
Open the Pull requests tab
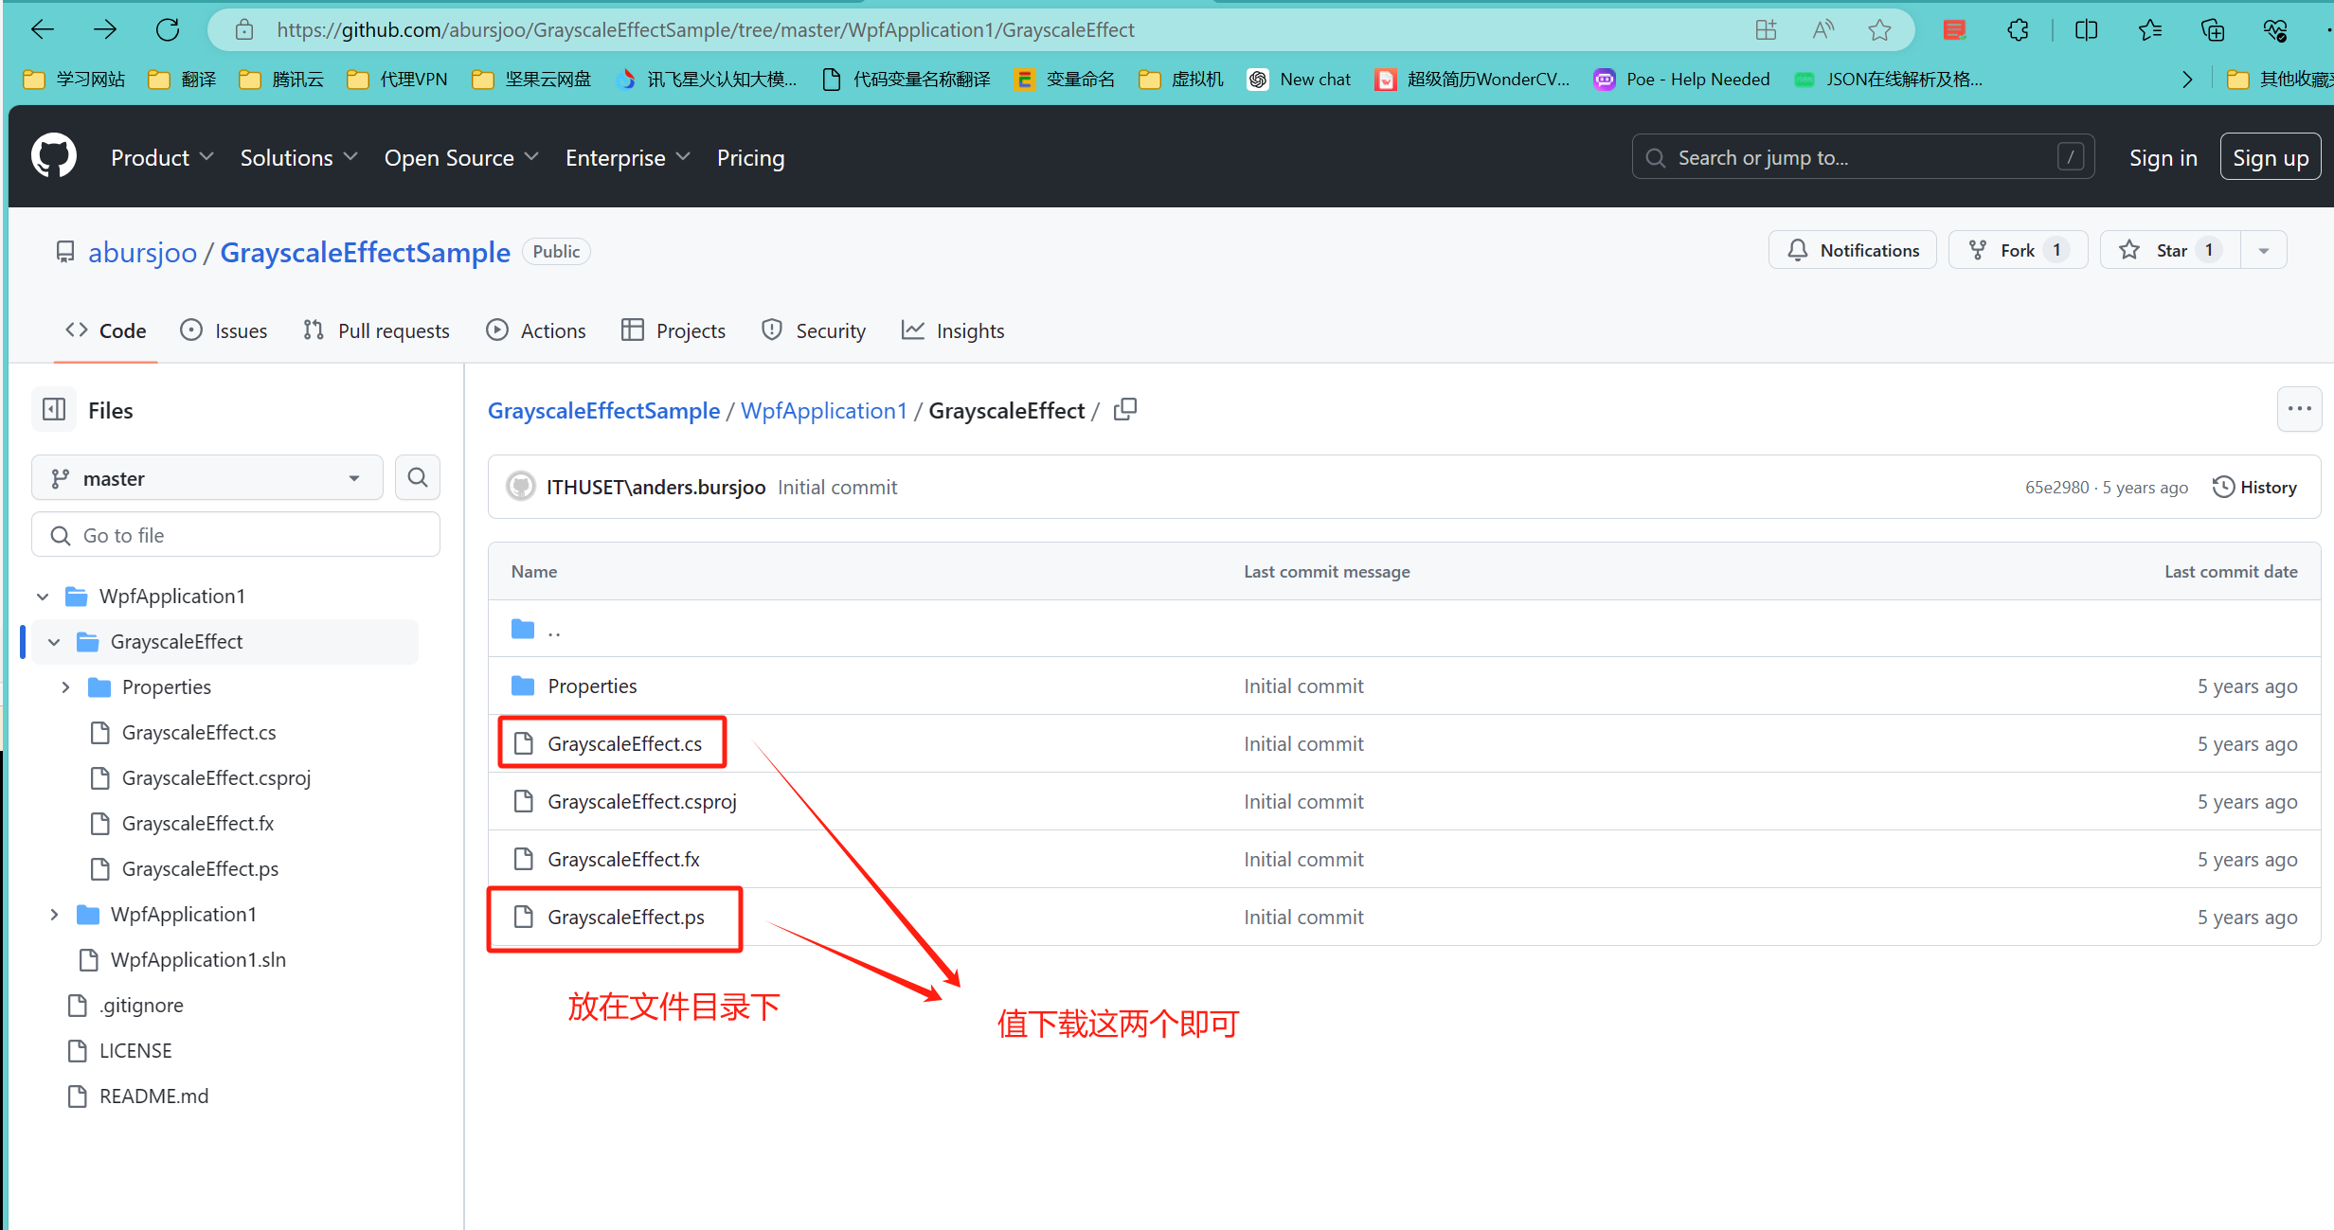pyautogui.click(x=377, y=330)
